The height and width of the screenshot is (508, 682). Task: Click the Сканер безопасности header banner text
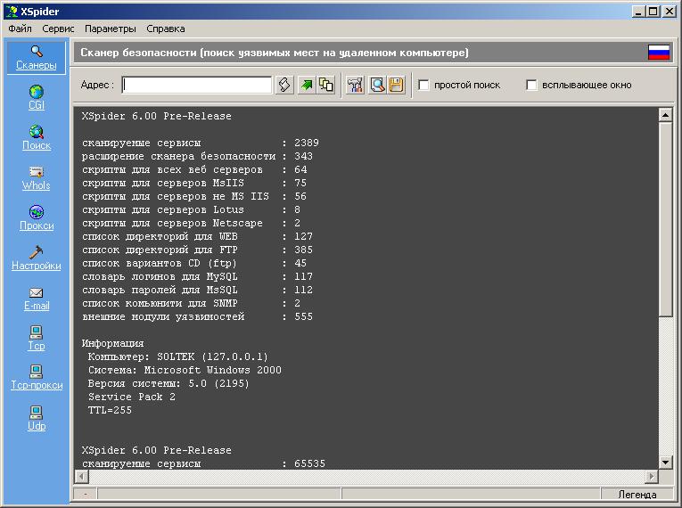coord(275,53)
